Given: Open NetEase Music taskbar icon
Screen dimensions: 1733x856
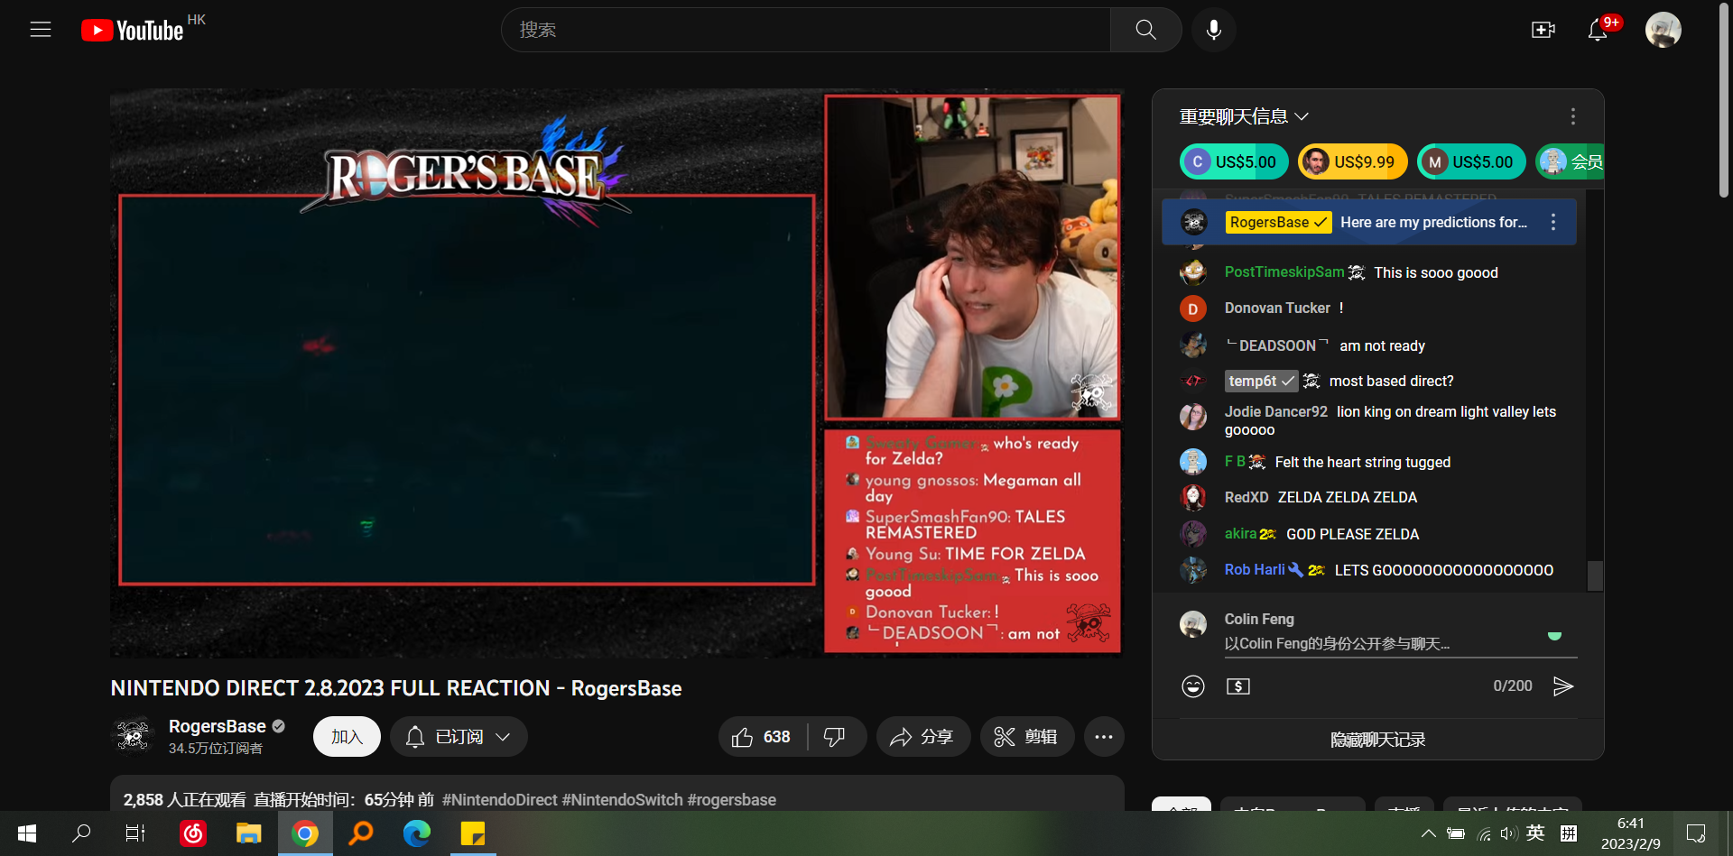Looking at the screenshot, I should point(193,833).
